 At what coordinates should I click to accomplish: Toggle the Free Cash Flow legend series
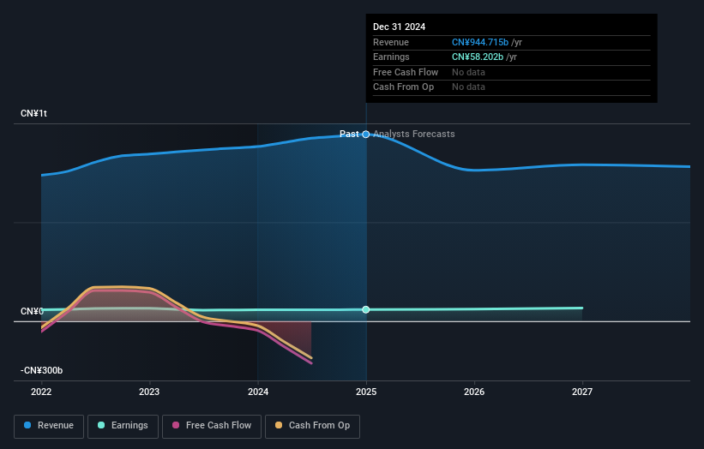(212, 426)
